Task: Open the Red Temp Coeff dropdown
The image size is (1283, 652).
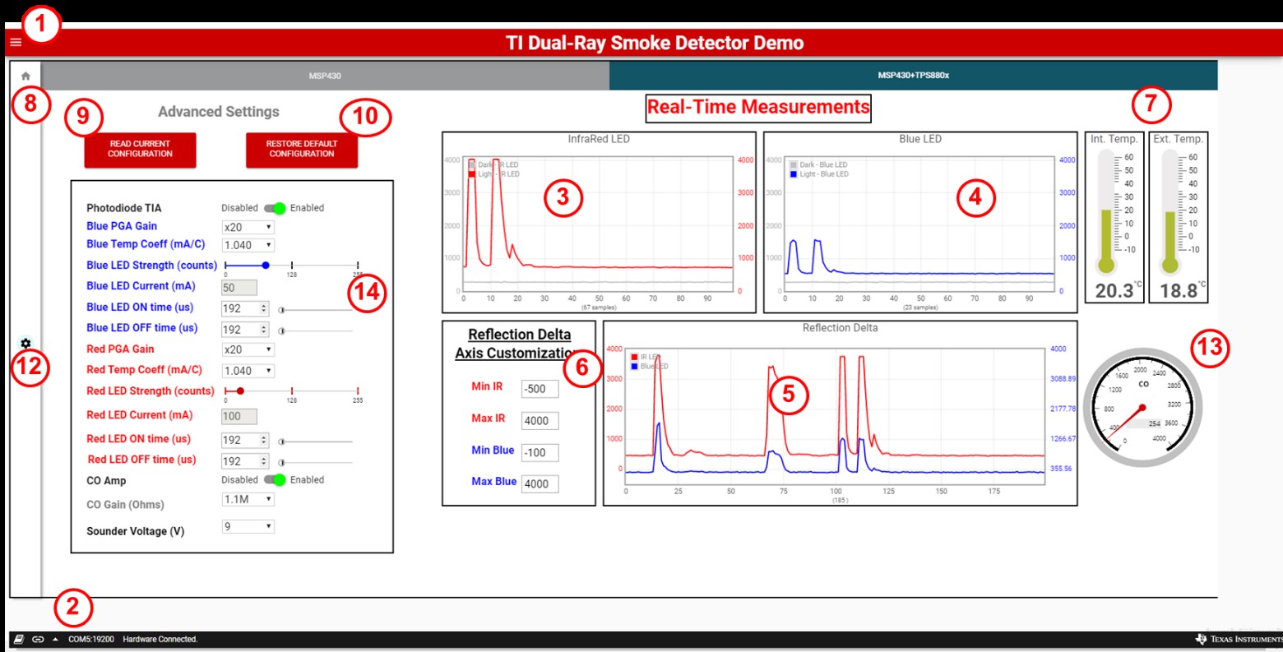Action: click(248, 371)
